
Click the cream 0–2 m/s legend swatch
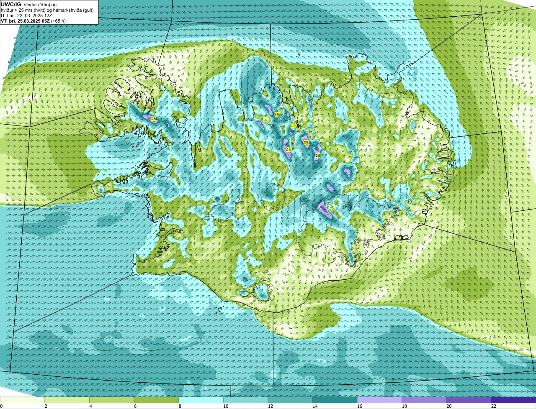point(22,400)
